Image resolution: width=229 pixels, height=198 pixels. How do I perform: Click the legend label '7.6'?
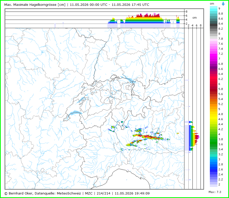(220, 44)
